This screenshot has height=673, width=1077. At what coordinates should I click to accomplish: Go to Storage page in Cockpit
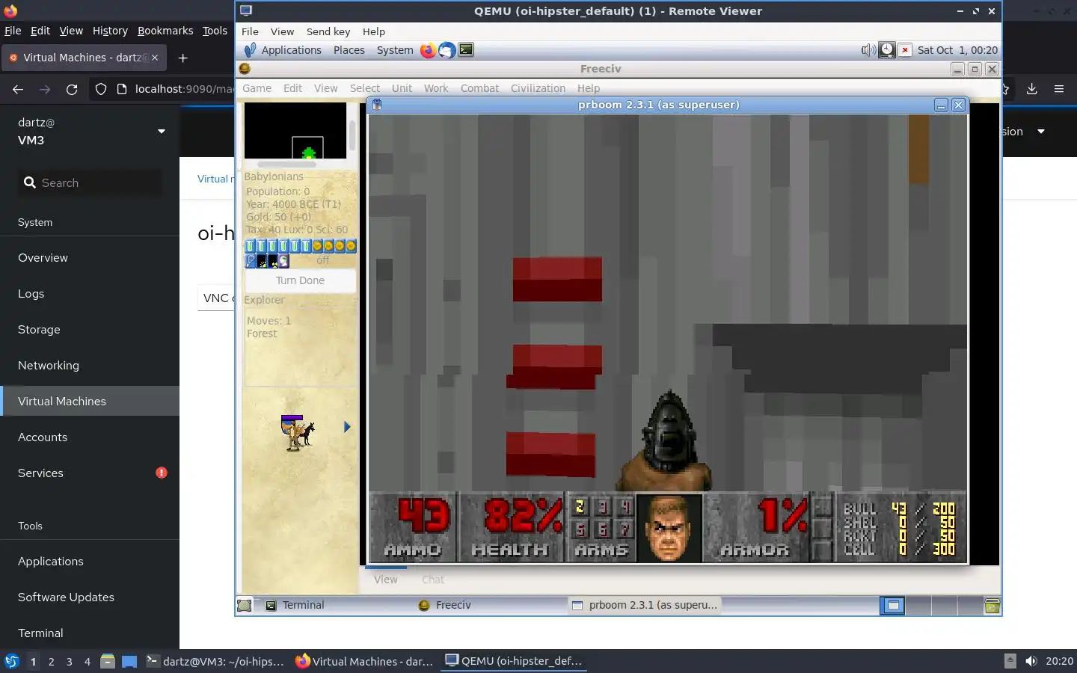90,329
